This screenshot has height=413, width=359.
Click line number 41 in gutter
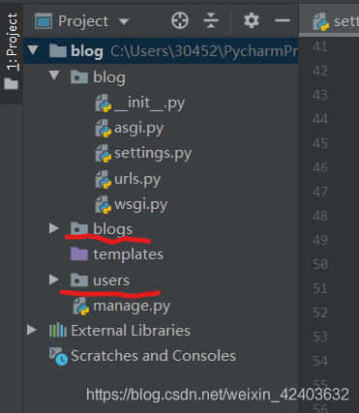tap(320, 46)
